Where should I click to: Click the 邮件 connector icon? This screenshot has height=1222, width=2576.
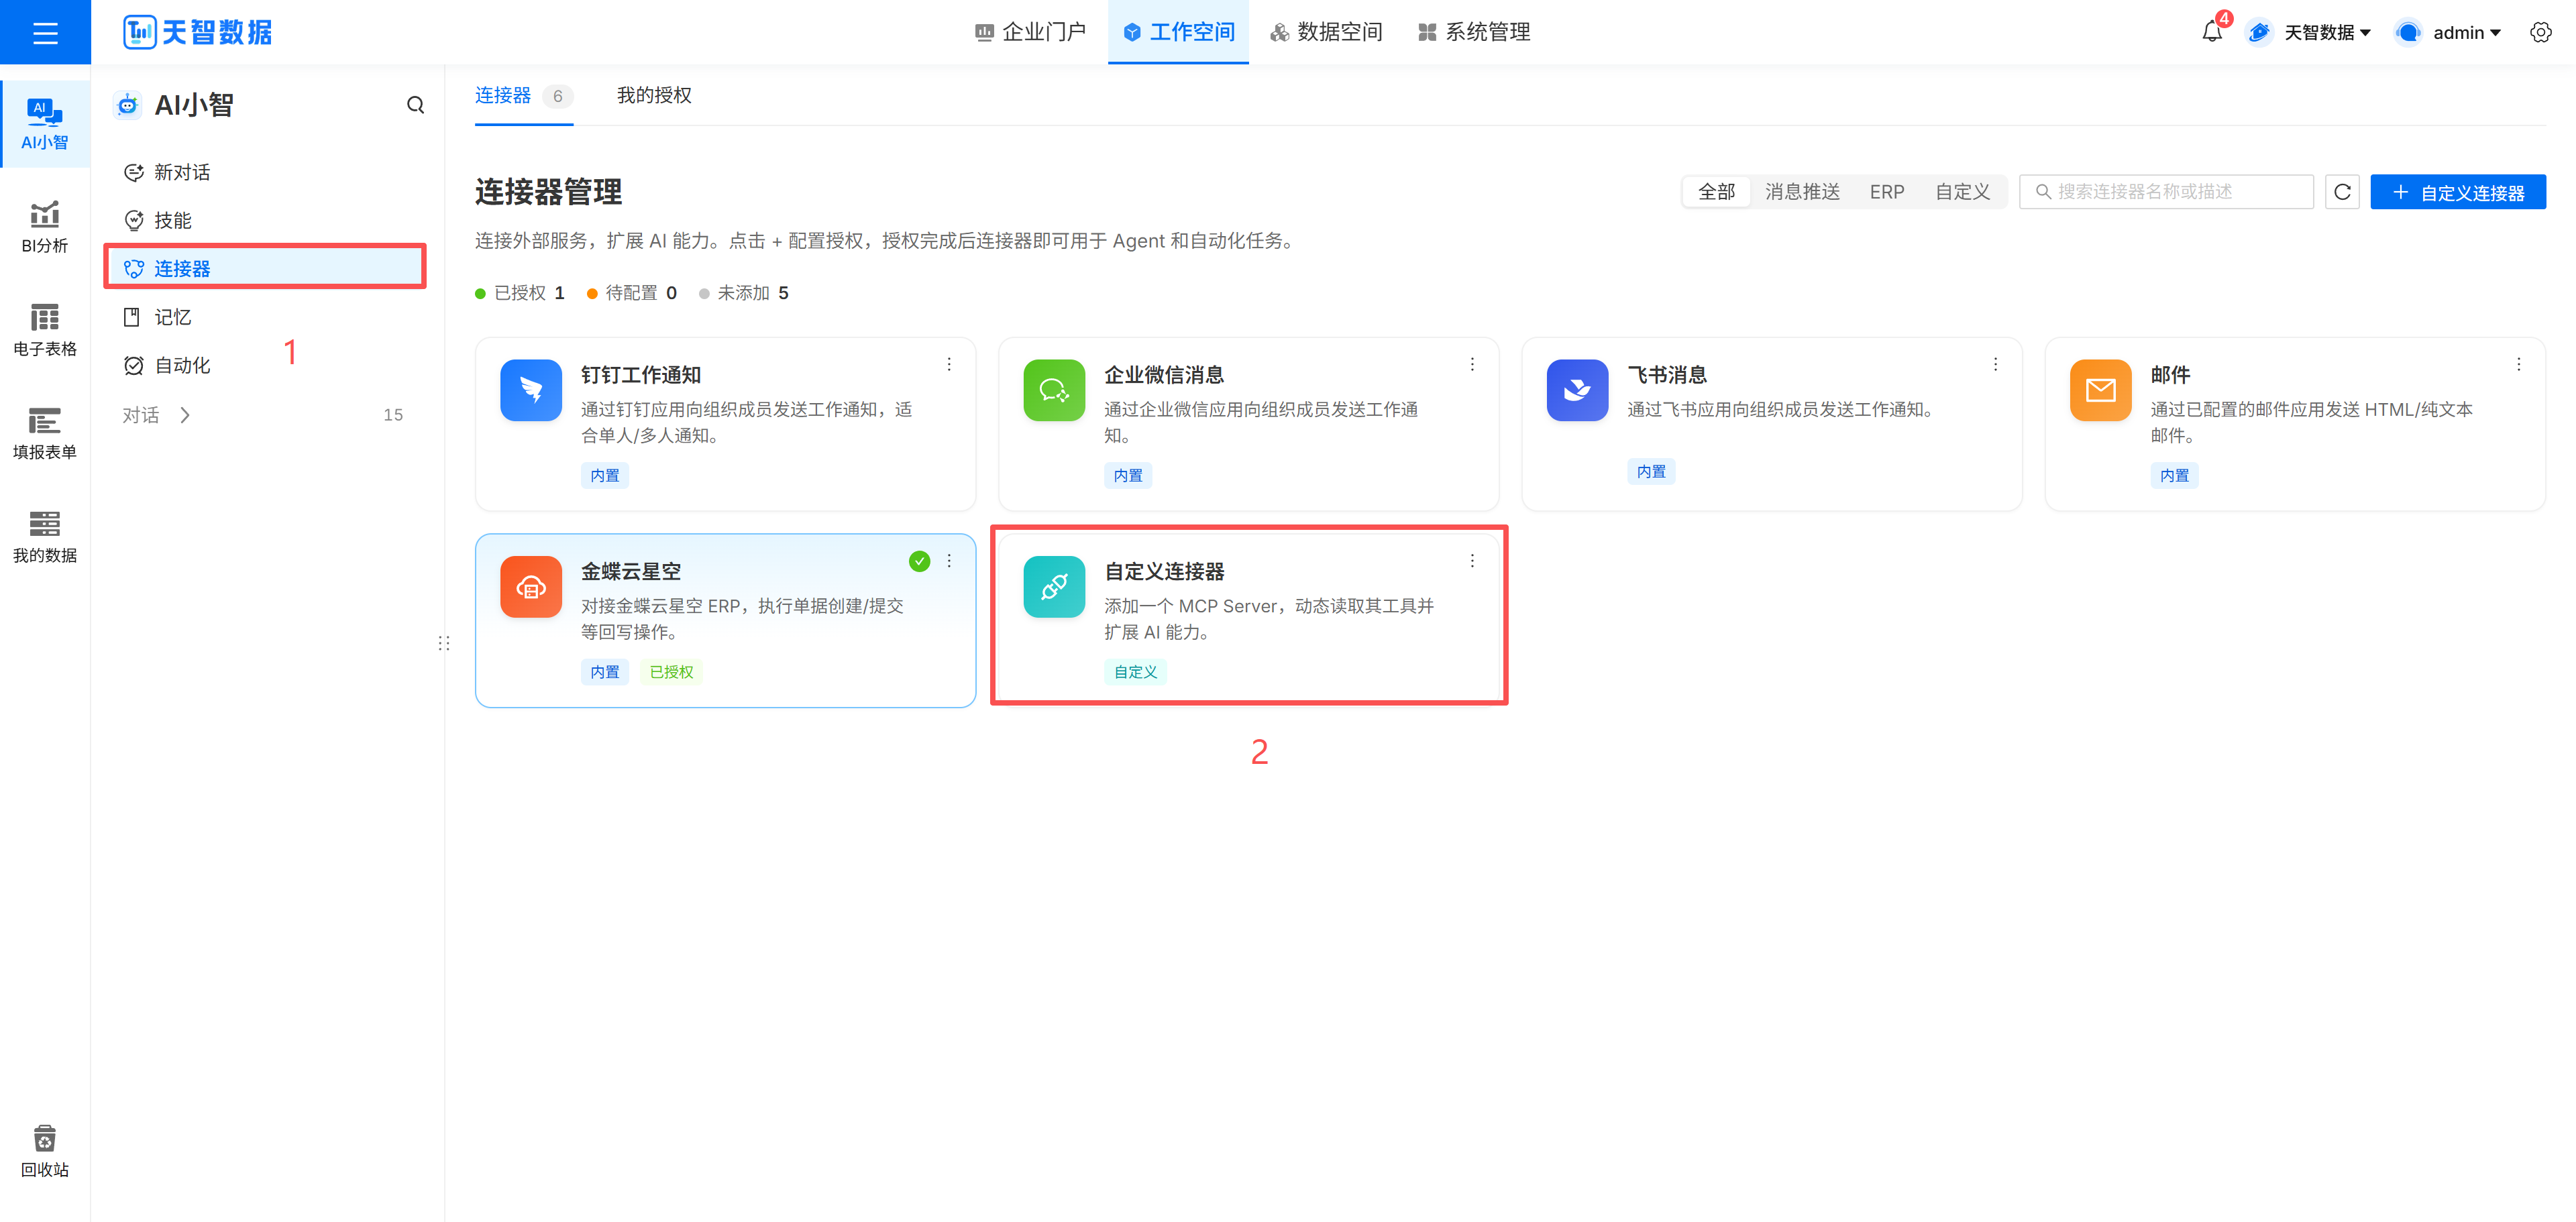(x=2100, y=390)
